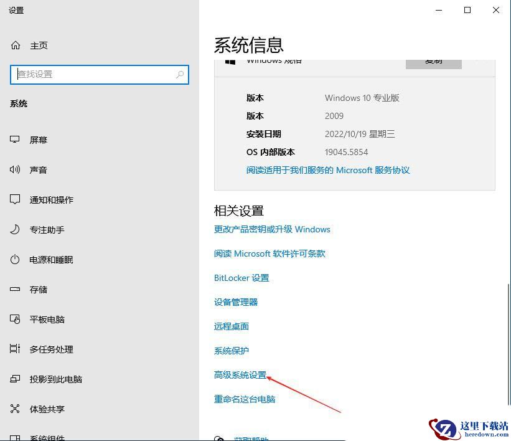The width and height of the screenshot is (511, 441).
Task: Click the 体验共享 sharing icon
Action: pos(15,409)
